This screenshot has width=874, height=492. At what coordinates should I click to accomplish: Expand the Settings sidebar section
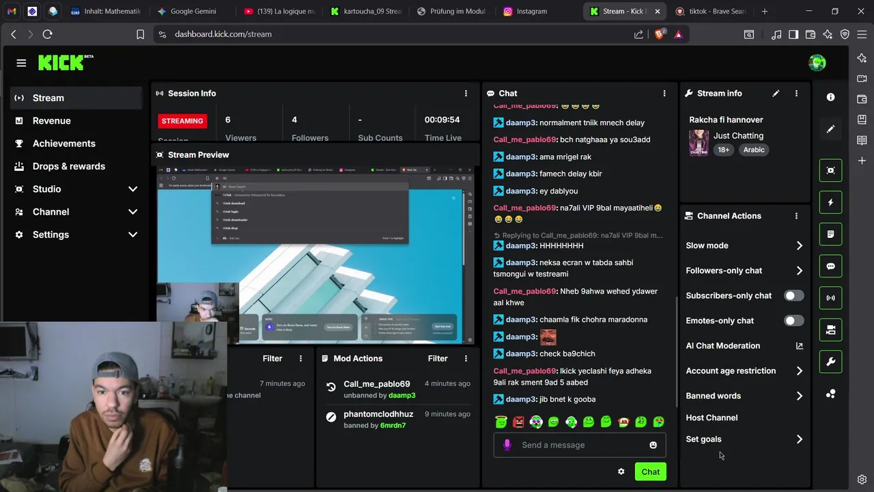click(x=76, y=234)
